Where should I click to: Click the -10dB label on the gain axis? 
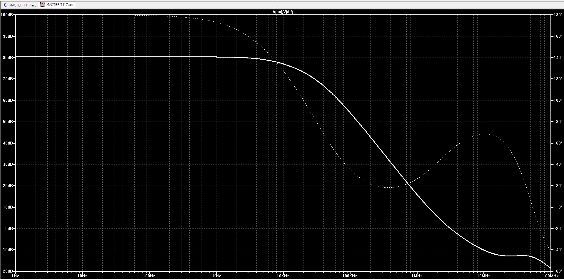[7, 250]
